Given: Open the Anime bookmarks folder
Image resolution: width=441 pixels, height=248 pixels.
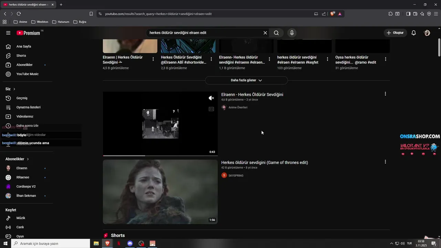Looking at the screenshot, I should pyautogui.click(x=20, y=22).
